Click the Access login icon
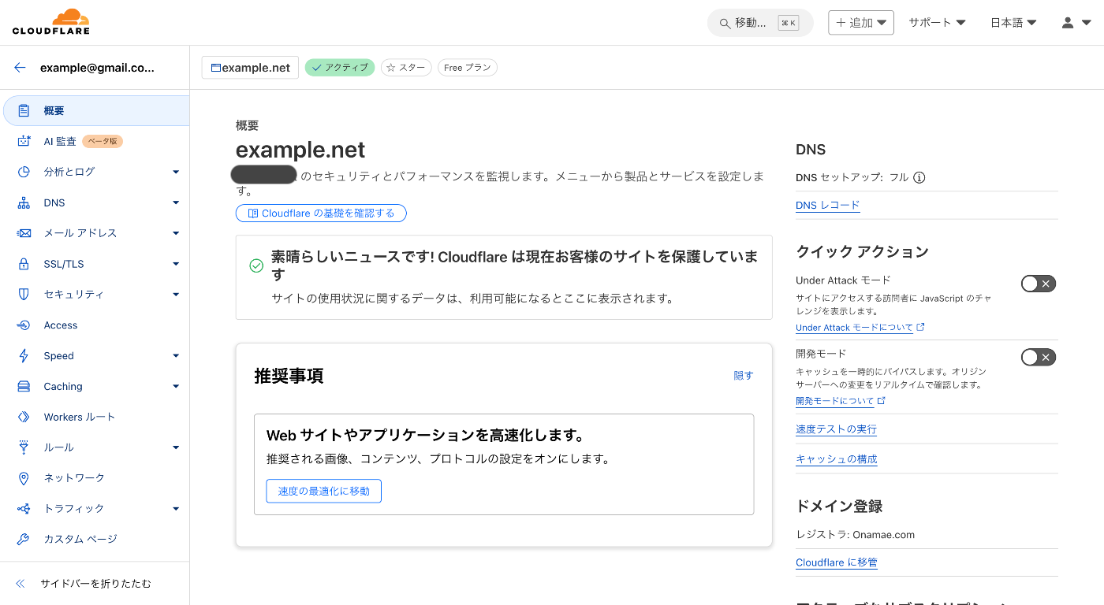The image size is (1104, 605). (x=24, y=325)
